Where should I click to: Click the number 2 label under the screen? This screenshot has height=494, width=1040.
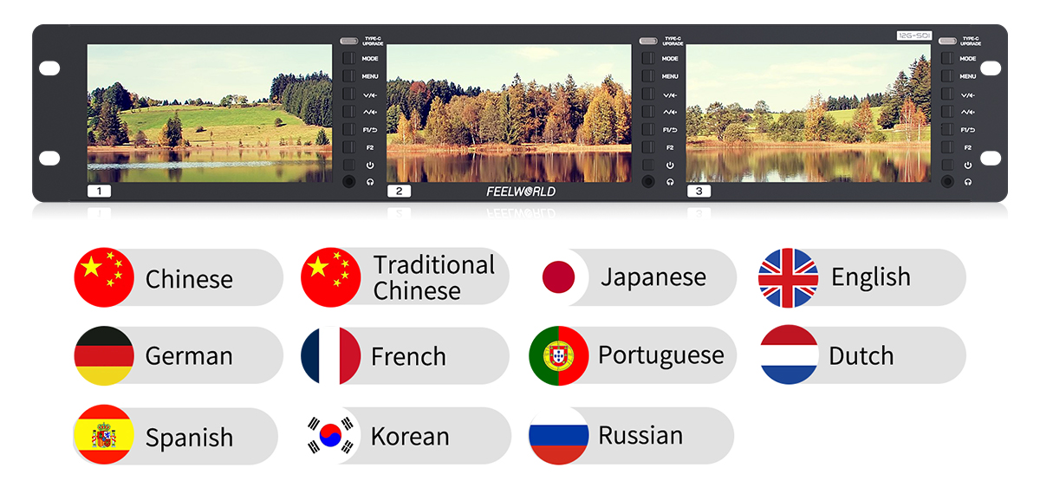coord(399,191)
